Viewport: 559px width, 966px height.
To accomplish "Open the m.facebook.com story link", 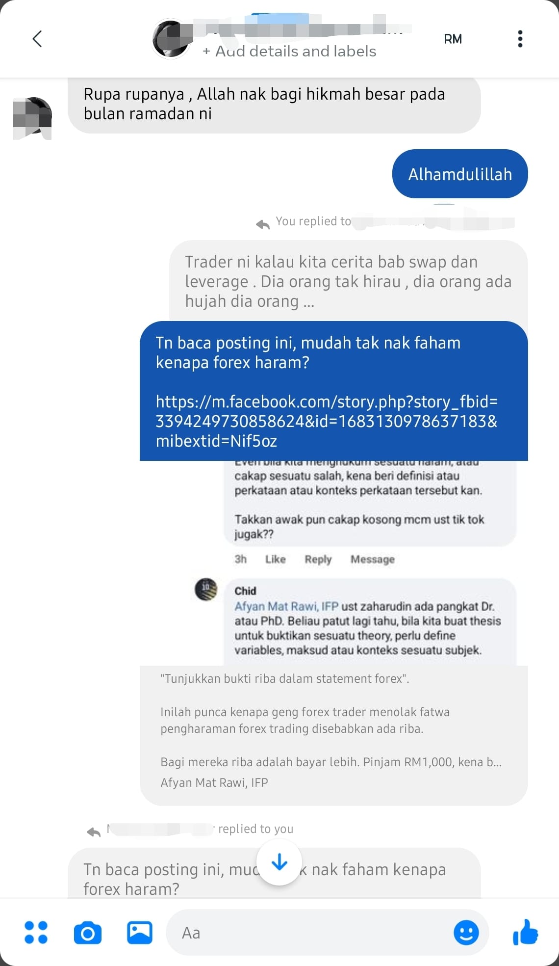I will click(327, 421).
